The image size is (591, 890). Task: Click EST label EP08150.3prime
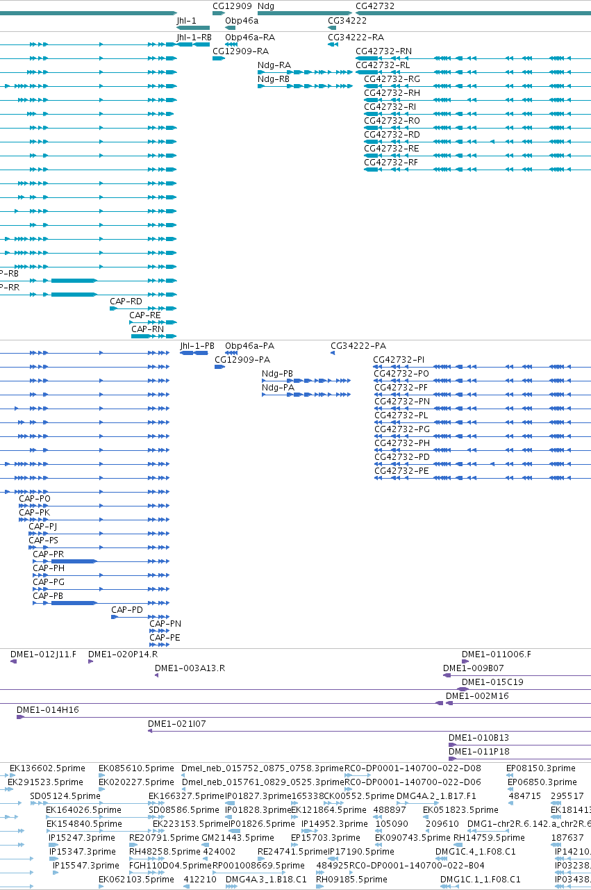[x=541, y=768]
